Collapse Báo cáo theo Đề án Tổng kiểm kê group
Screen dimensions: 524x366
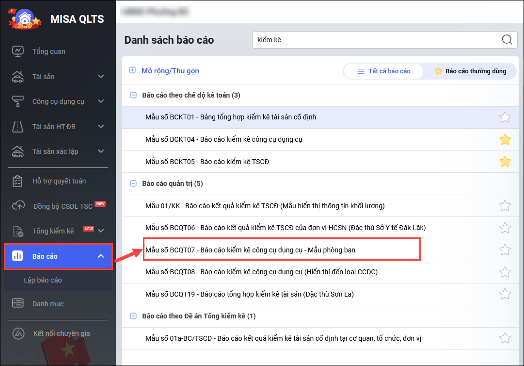tap(133, 316)
